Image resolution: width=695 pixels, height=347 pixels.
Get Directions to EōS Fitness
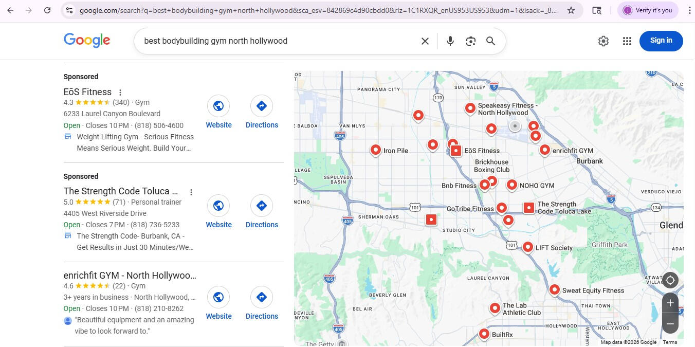(x=262, y=112)
